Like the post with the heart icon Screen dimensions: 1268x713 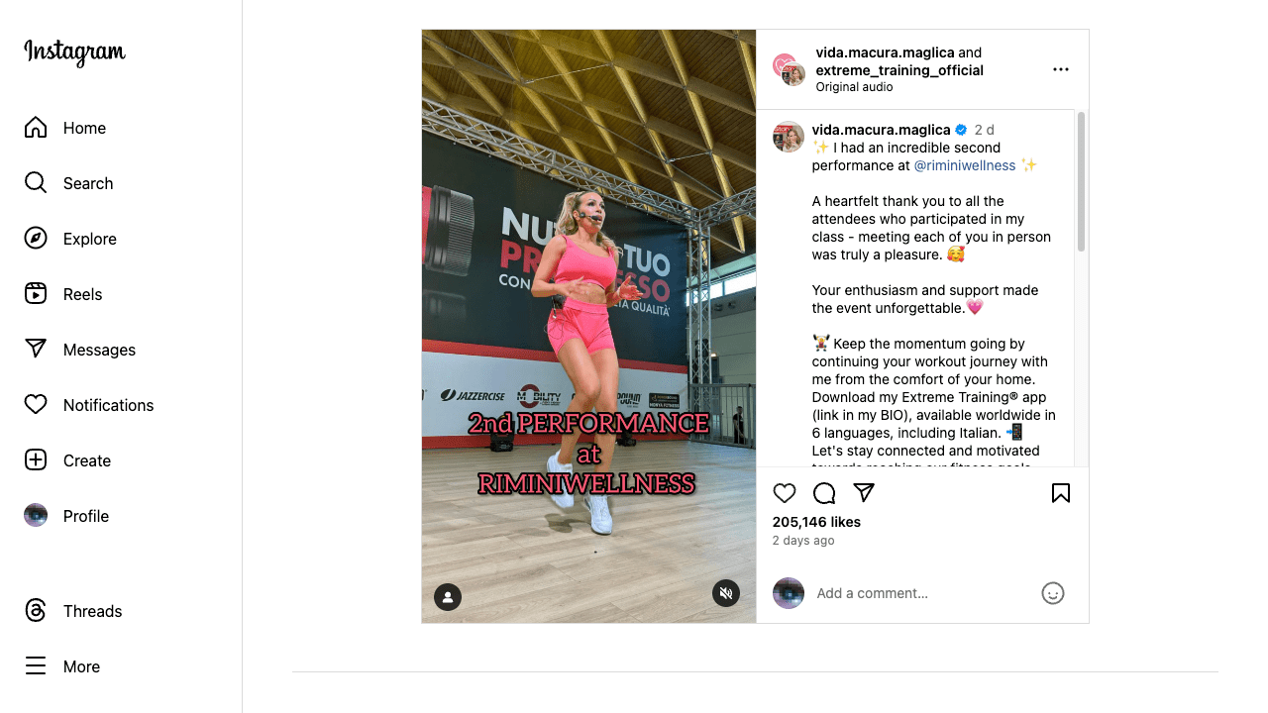click(785, 493)
